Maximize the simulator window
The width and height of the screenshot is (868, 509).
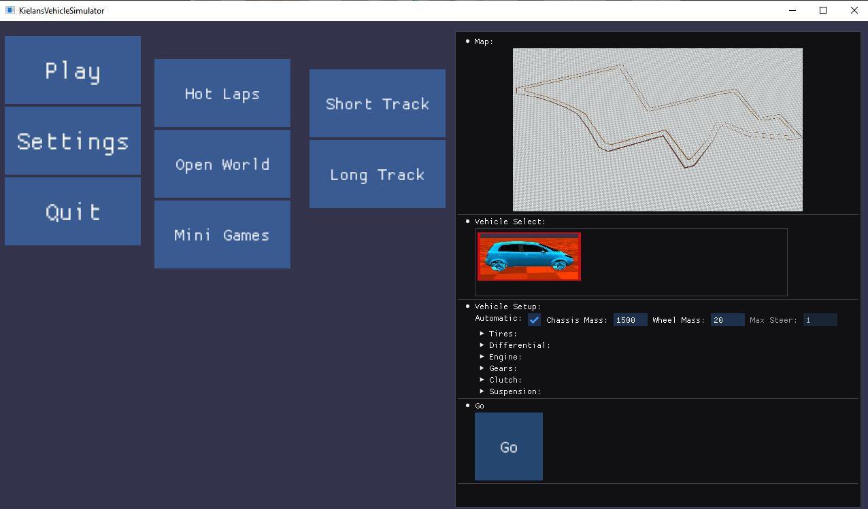pos(823,10)
